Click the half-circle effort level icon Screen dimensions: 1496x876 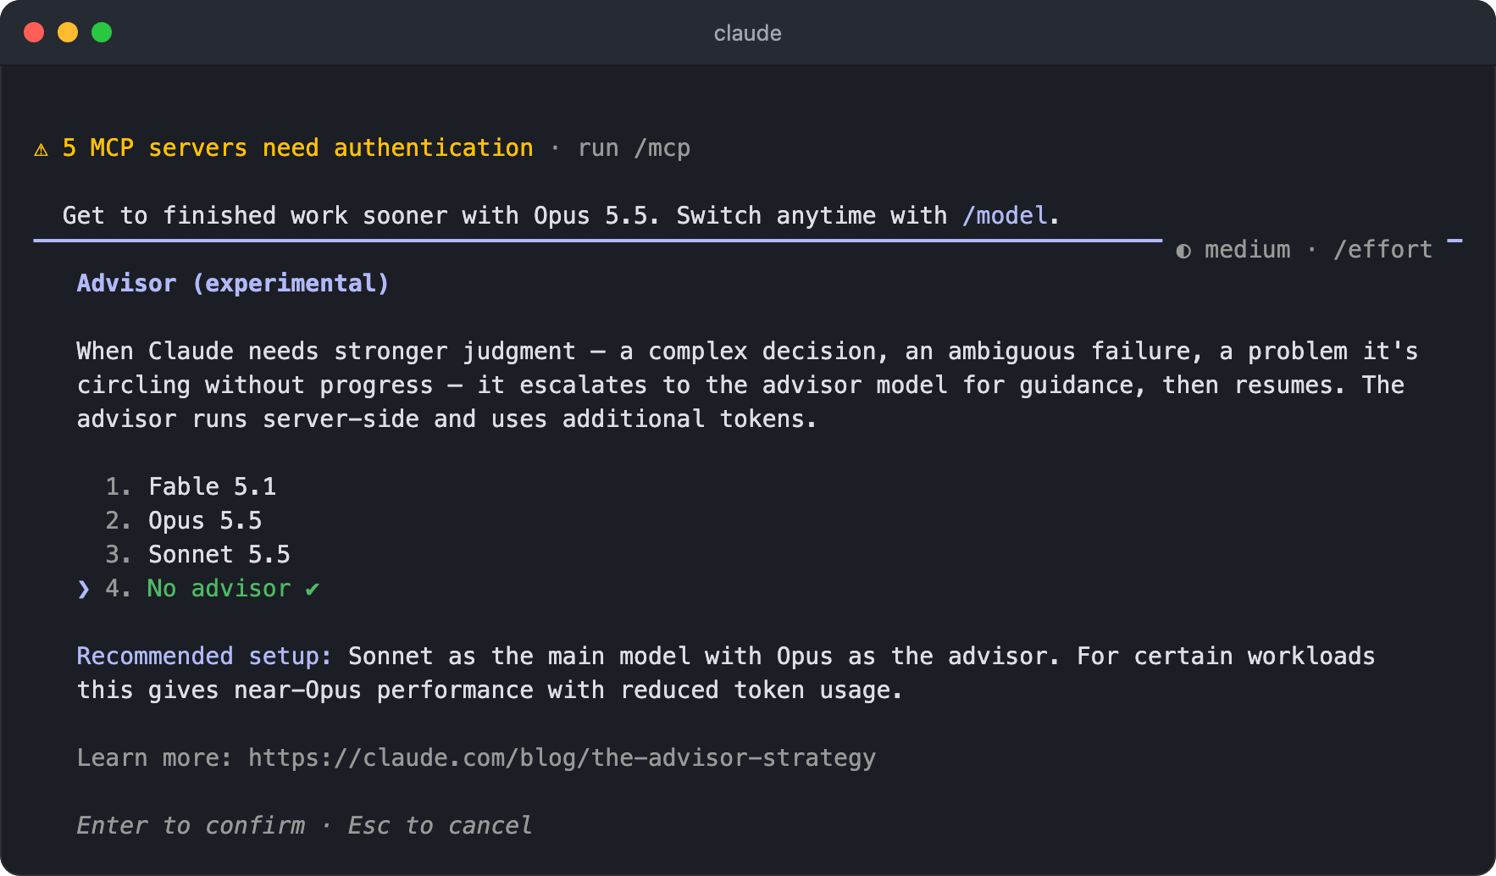pyautogui.click(x=1183, y=251)
